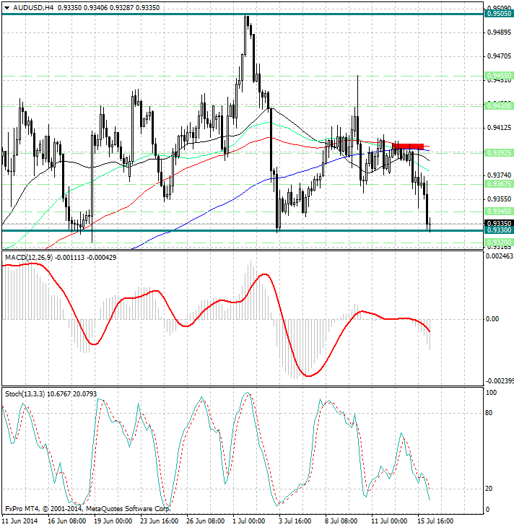
Task: Select the 11 Jun 2014 date label
Action: pyautogui.click(x=19, y=521)
